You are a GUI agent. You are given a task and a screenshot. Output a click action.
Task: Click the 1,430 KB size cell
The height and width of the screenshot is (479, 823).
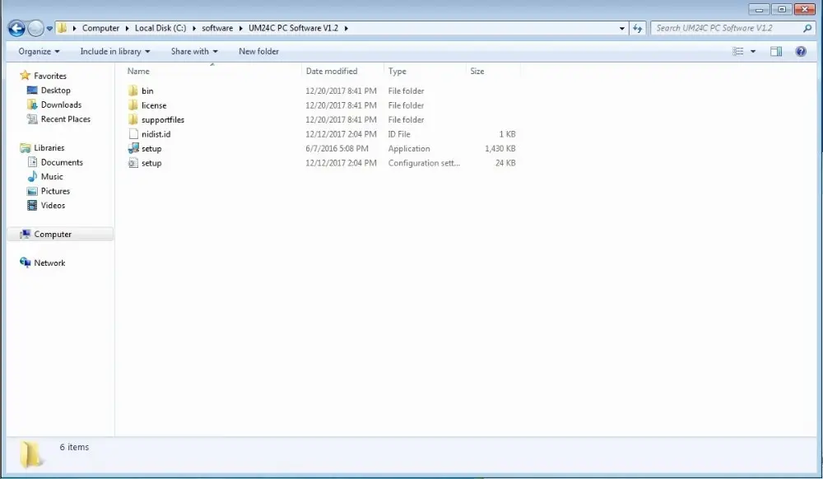point(500,148)
